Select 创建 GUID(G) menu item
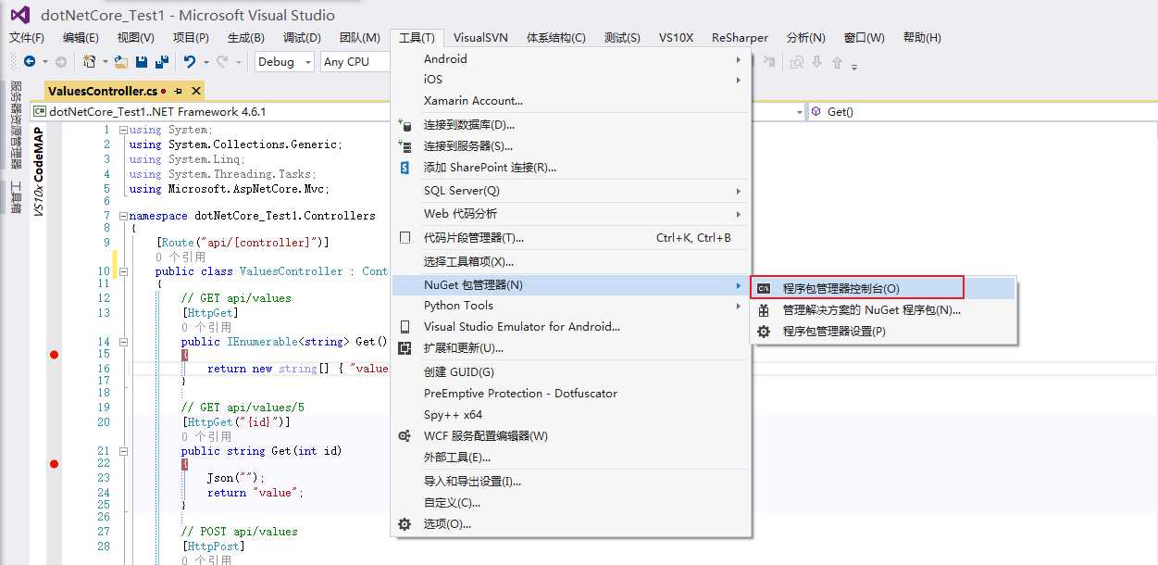Image resolution: width=1158 pixels, height=565 pixels. pos(571,371)
